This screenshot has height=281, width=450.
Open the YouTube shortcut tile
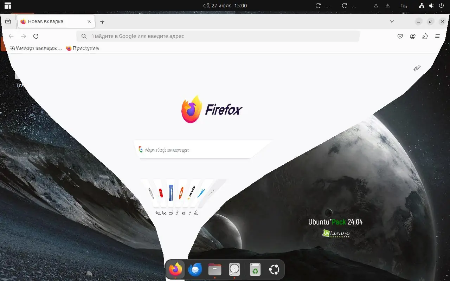click(x=161, y=192)
